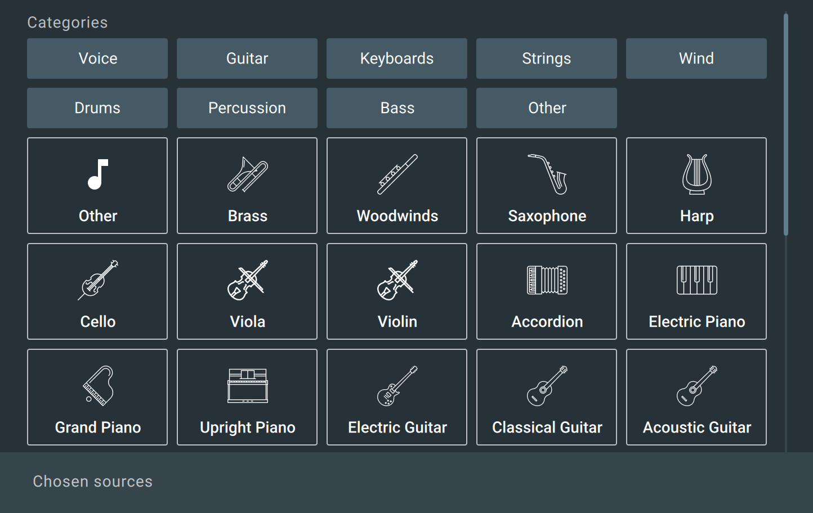The height and width of the screenshot is (513, 813).
Task: Choose the Cello instrument icon
Action: [98, 280]
